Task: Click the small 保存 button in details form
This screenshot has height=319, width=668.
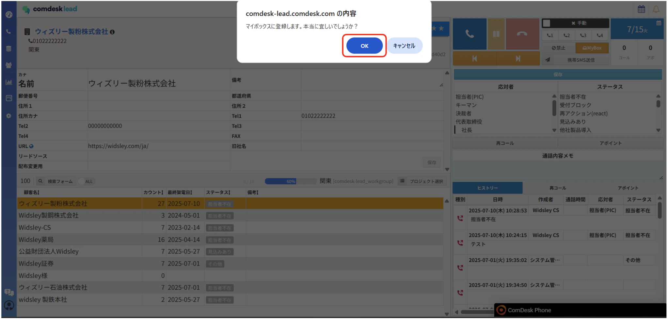Action: click(x=432, y=162)
